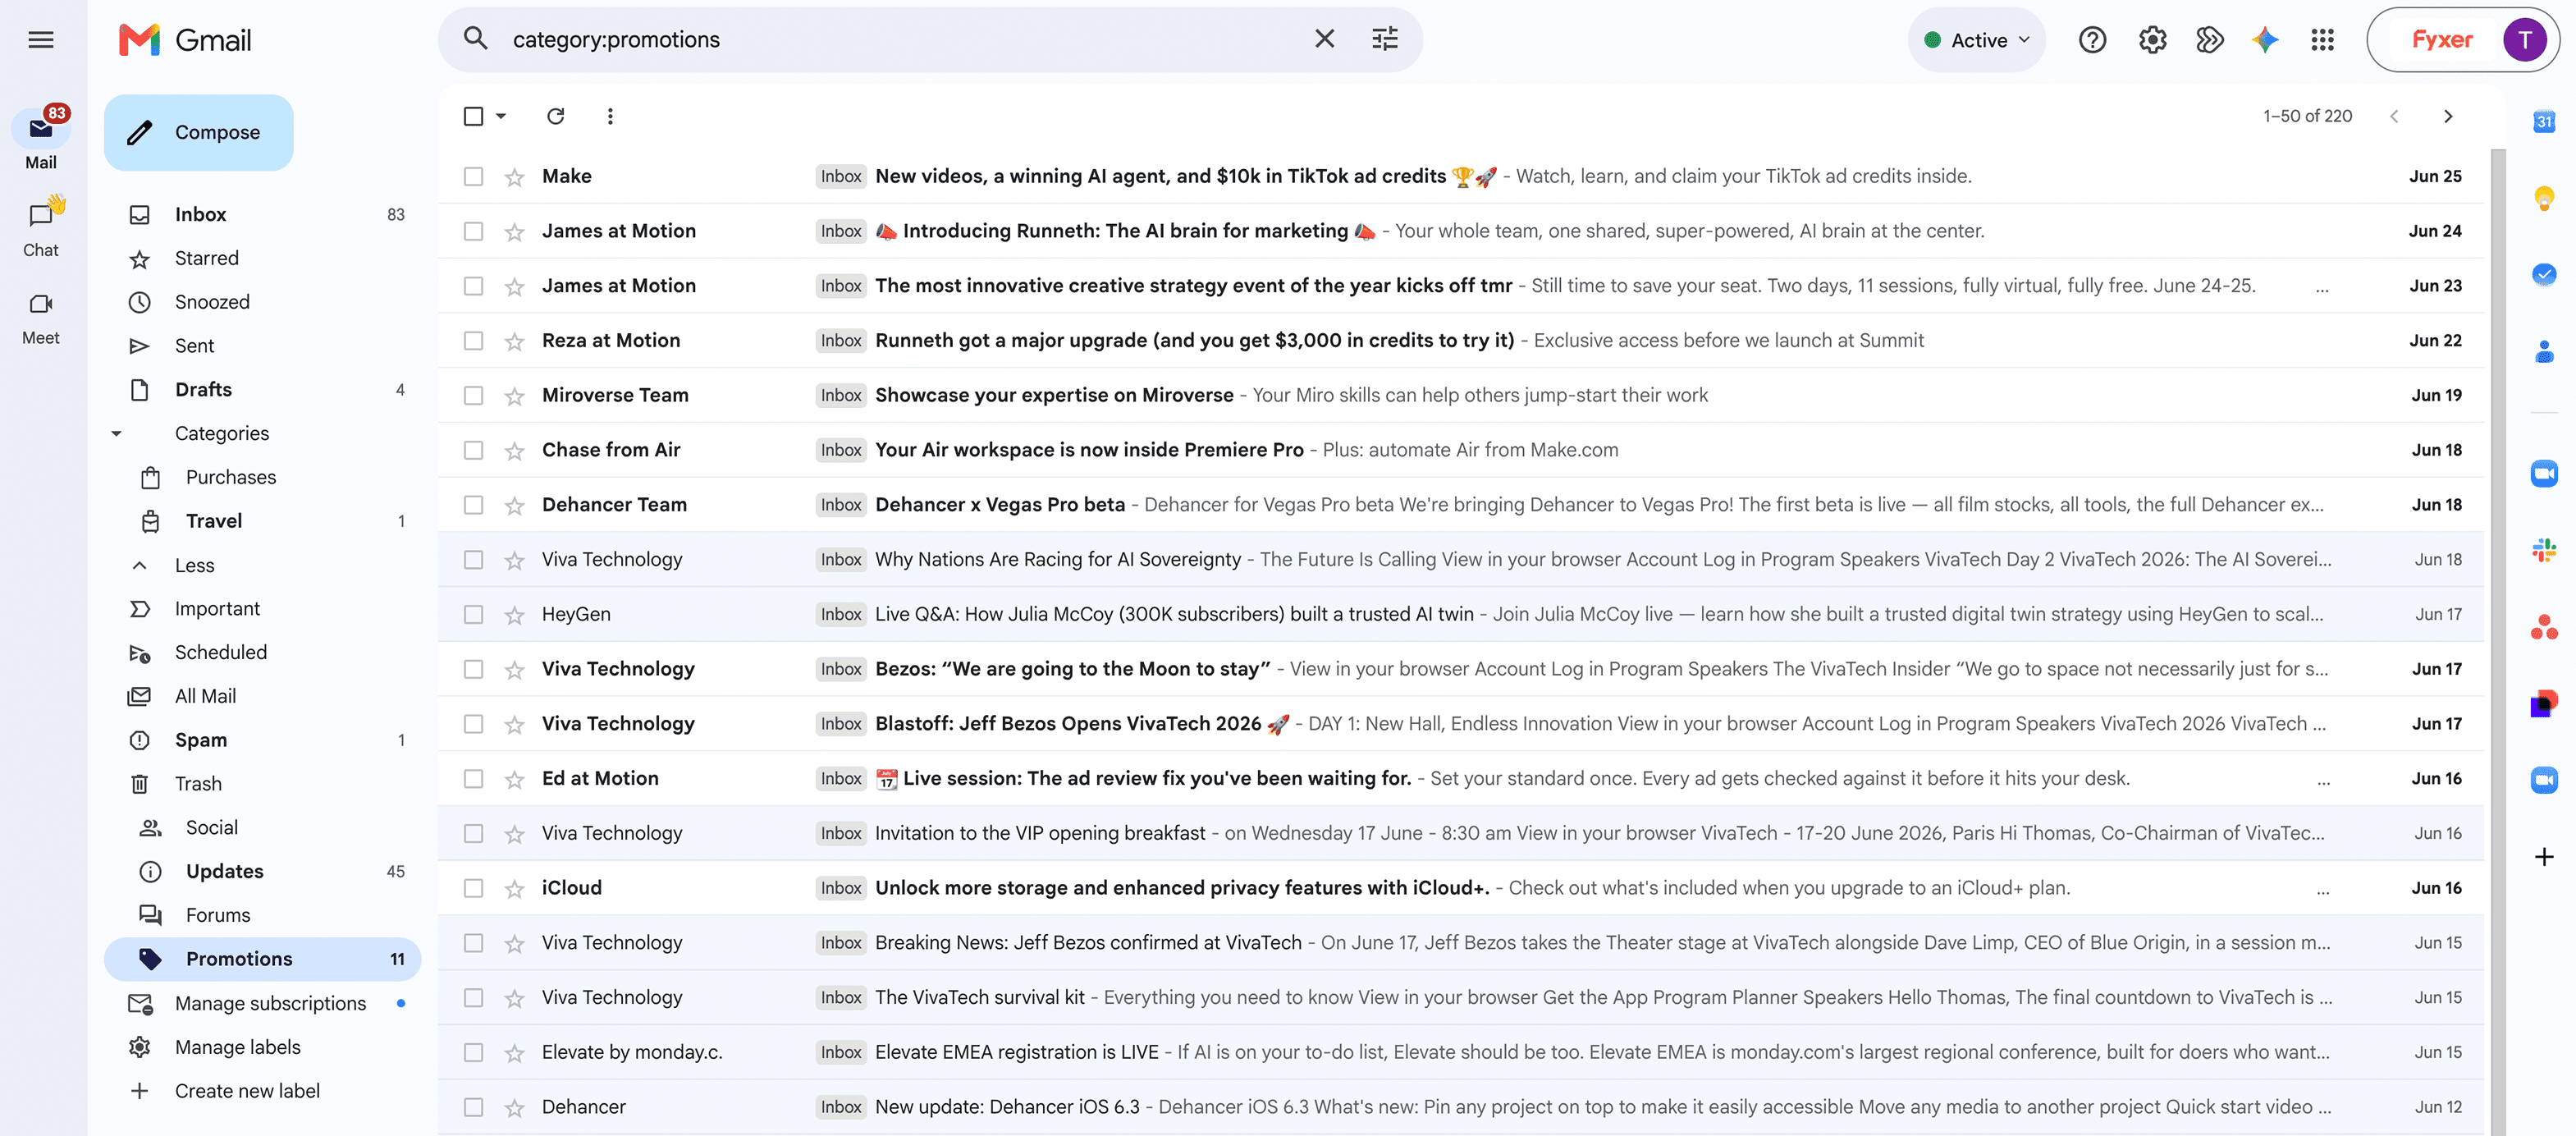Open the main menu hamburger icon
The width and height of the screenshot is (2576, 1136).
[x=41, y=40]
